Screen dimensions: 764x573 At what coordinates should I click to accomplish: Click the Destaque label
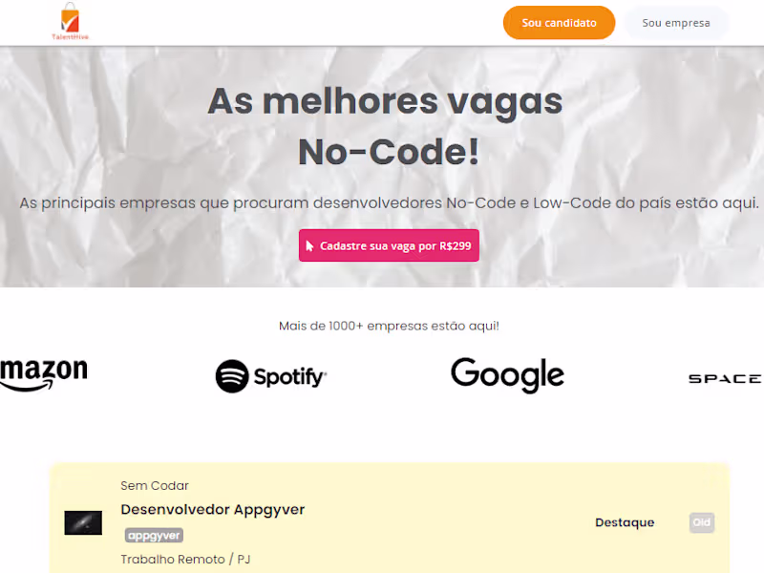[x=625, y=522]
